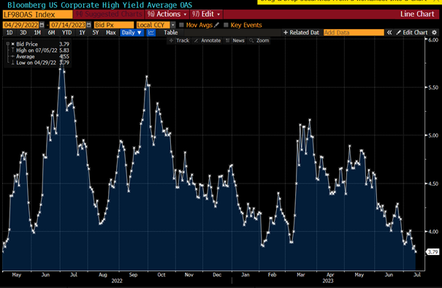Image resolution: width=442 pixels, height=288 pixels.
Task: Click the end date field 07/14/2023
Action: point(68,25)
